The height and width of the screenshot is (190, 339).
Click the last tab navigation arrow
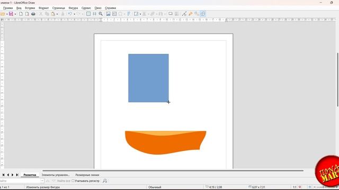point(17,175)
